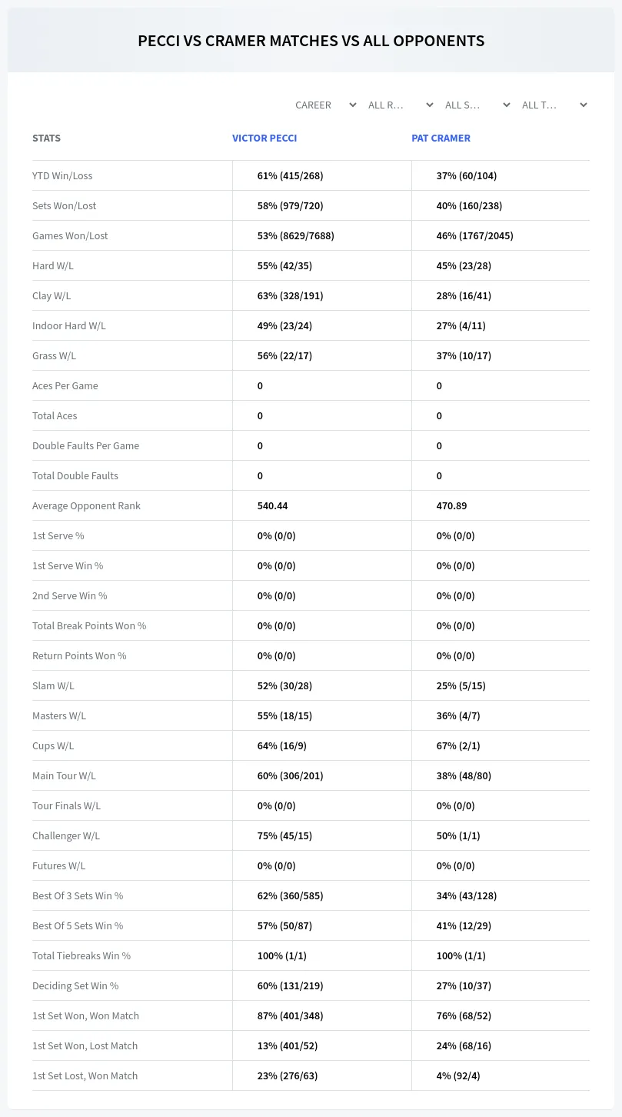Screen dimensions: 622x1117
Task: Select the Clay W/L row label
Action: coord(52,295)
